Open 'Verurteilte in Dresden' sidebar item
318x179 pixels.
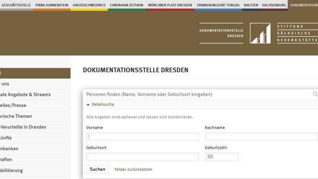click(35, 127)
